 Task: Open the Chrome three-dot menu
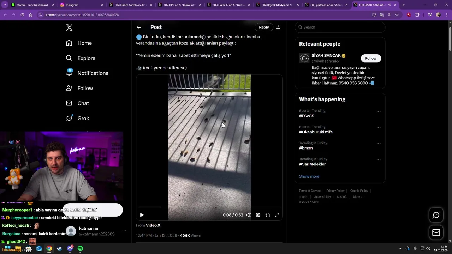[x=447, y=15]
